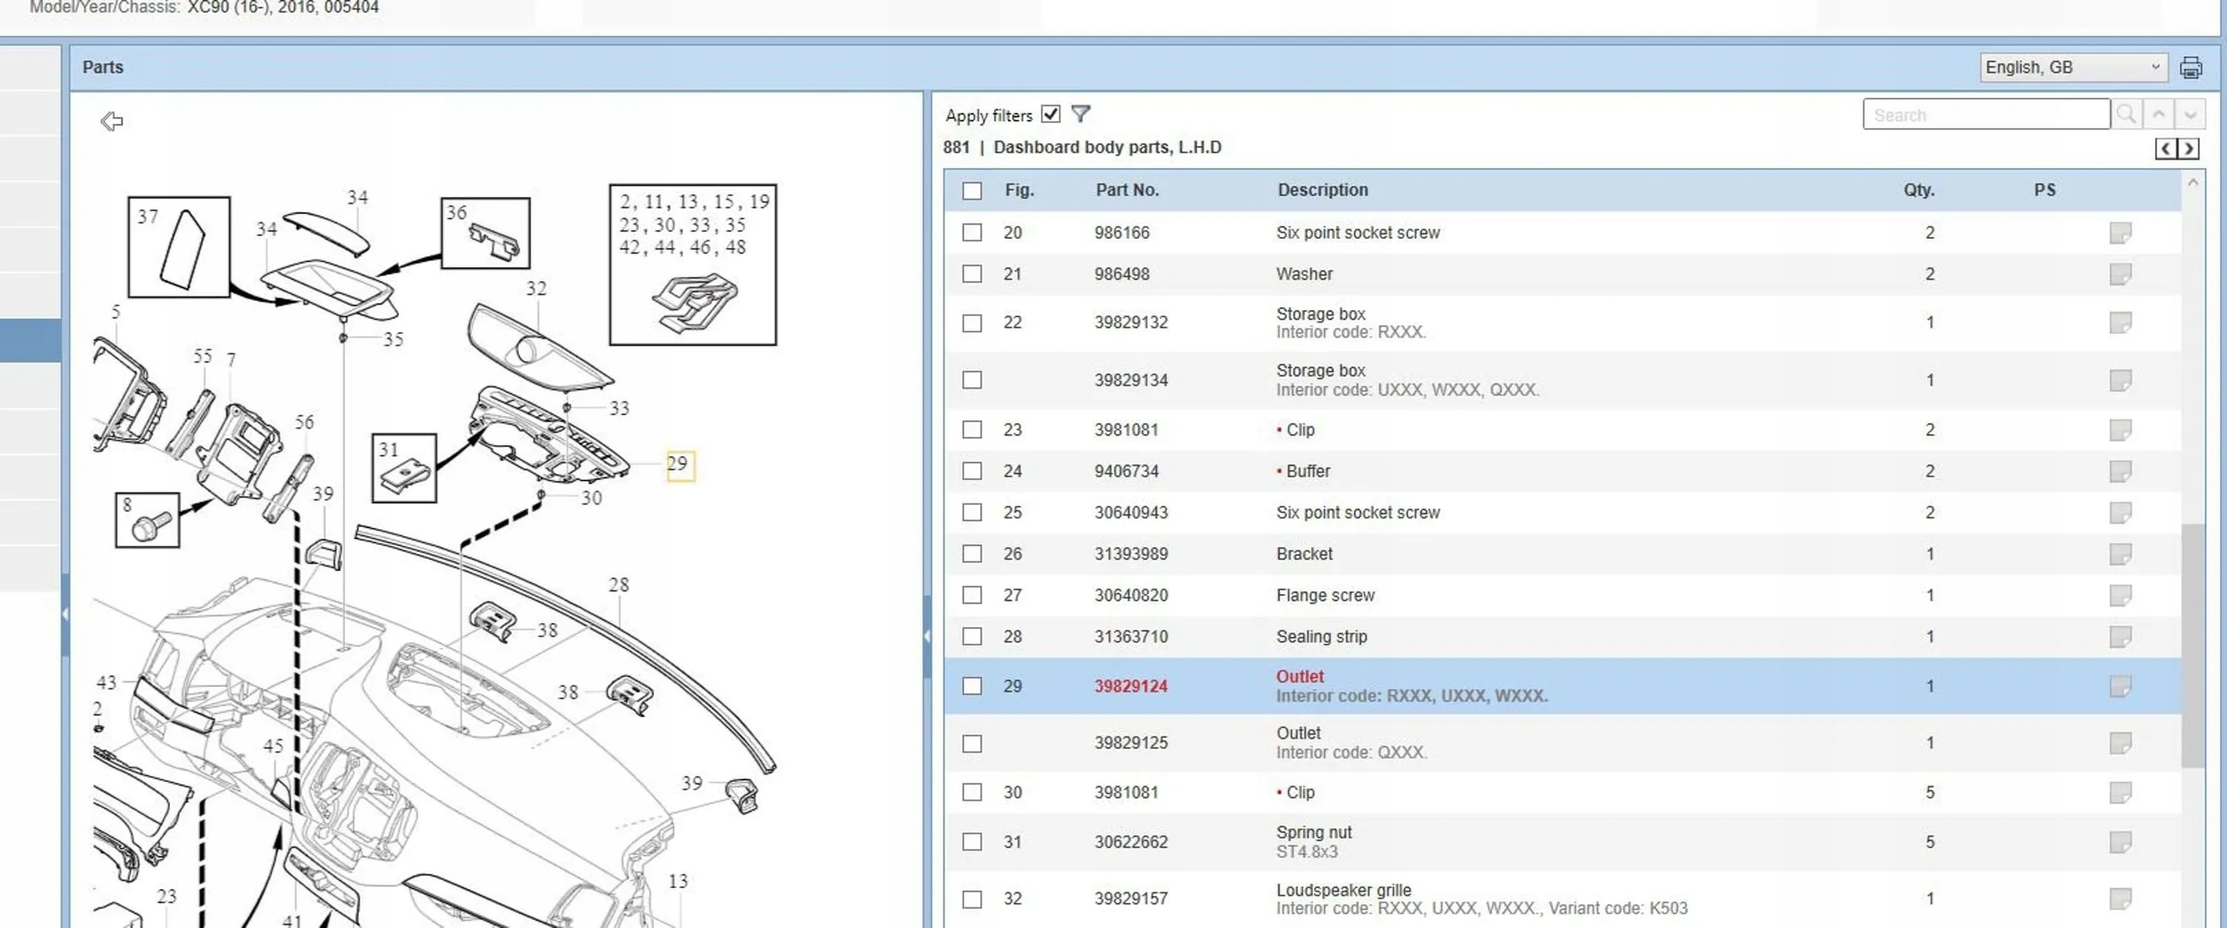This screenshot has height=928, width=2227.
Task: Click the back arrow above the diagram
Action: [x=112, y=121]
